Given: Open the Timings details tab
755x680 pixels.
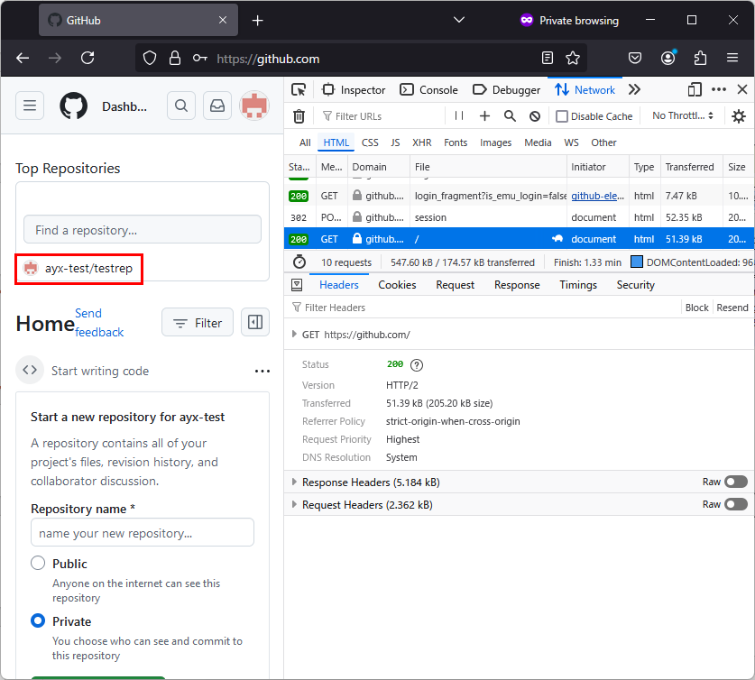Looking at the screenshot, I should [578, 285].
